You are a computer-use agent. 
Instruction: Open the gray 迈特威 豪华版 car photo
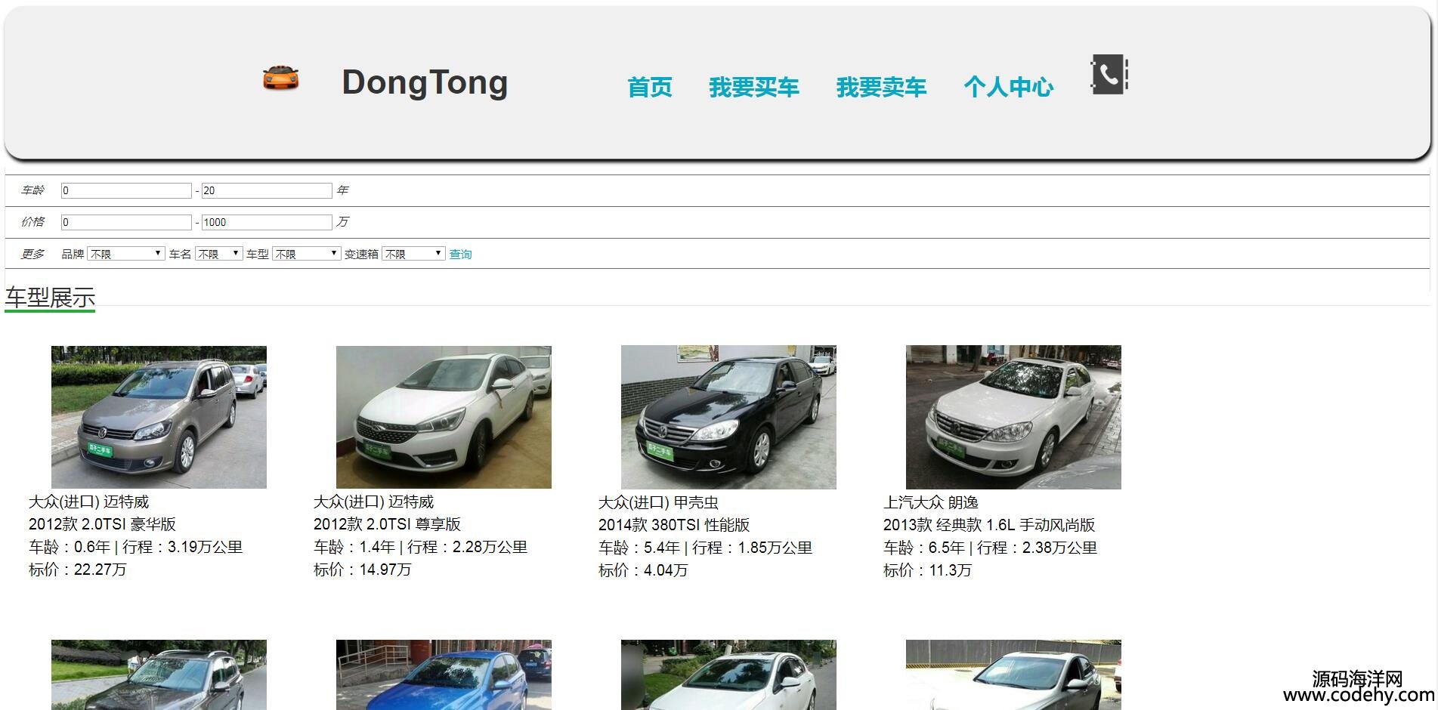(x=159, y=417)
